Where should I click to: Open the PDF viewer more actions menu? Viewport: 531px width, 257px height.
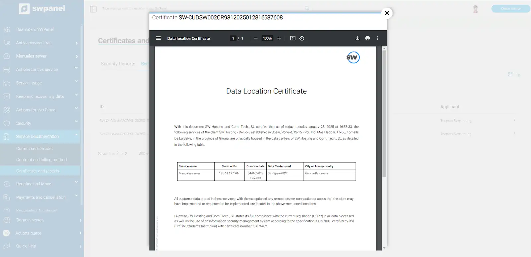point(378,38)
